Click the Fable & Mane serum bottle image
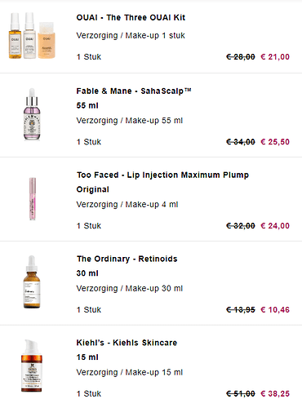 [x=32, y=114]
